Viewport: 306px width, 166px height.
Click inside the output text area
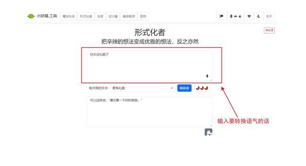tap(150, 111)
